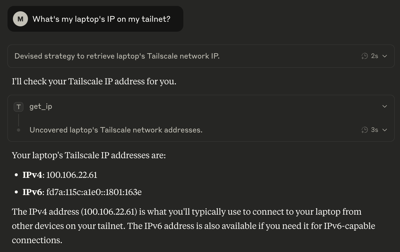400x252 pixels.
Task: Expand the 3s thinking step chevron
Action: coord(385,130)
